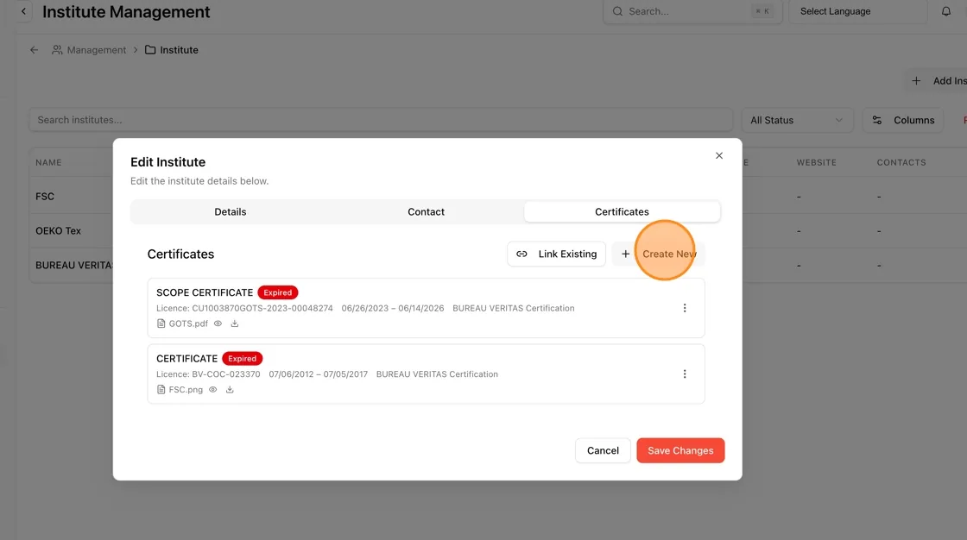Click the plus icon in Create New

click(625, 254)
